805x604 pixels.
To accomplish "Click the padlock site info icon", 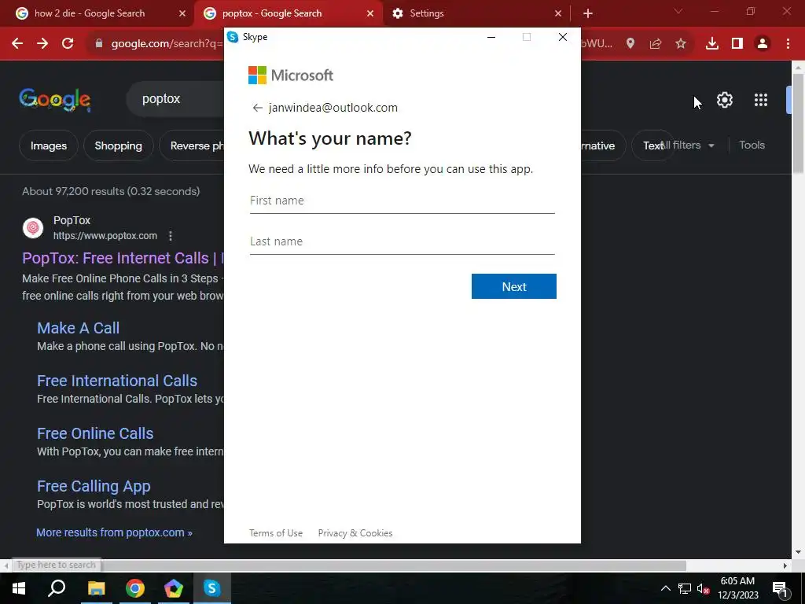I will click(x=99, y=44).
